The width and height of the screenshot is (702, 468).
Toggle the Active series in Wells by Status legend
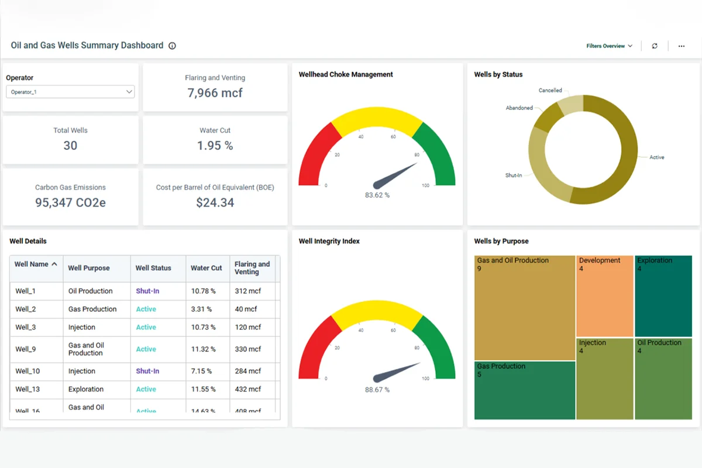coord(656,157)
